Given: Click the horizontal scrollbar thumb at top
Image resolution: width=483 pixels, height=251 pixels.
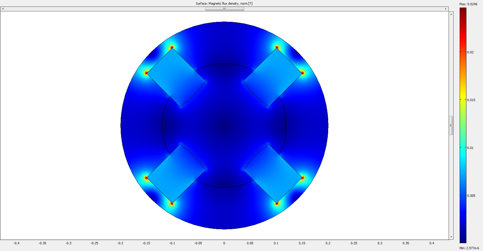Looking at the screenshot, I should [x=224, y=9].
